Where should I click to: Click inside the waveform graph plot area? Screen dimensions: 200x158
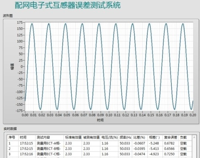[109, 66]
